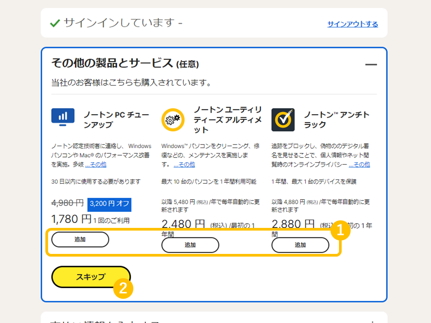
Task: Add ノートン PC チューンアップ with 追加
Action: point(80,240)
